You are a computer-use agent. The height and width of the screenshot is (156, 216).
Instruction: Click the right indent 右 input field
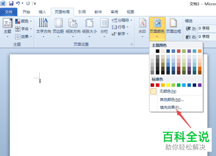(x=207, y=37)
